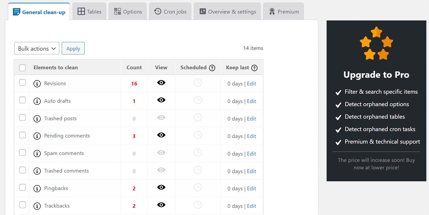The height and width of the screenshot is (215, 429).
Task: Switch to the Tables tab
Action: 89,12
